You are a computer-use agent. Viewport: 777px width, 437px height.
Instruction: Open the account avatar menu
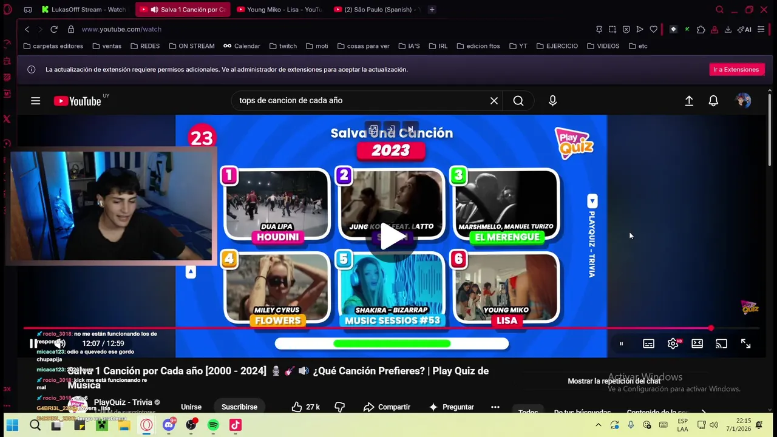tap(743, 101)
